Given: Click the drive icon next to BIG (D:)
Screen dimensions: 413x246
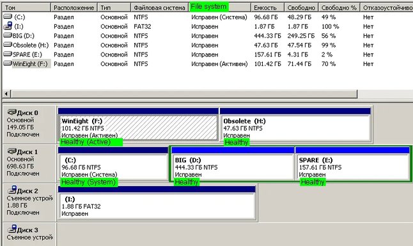Looking at the screenshot, I should [x=8, y=35].
